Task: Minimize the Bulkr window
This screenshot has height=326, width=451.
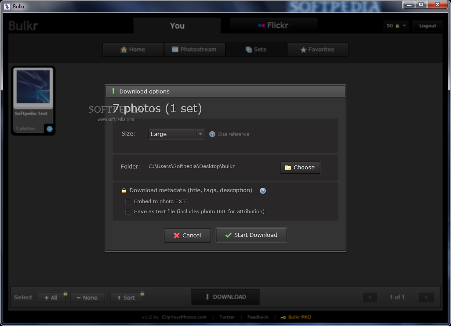Action: click(x=409, y=4)
